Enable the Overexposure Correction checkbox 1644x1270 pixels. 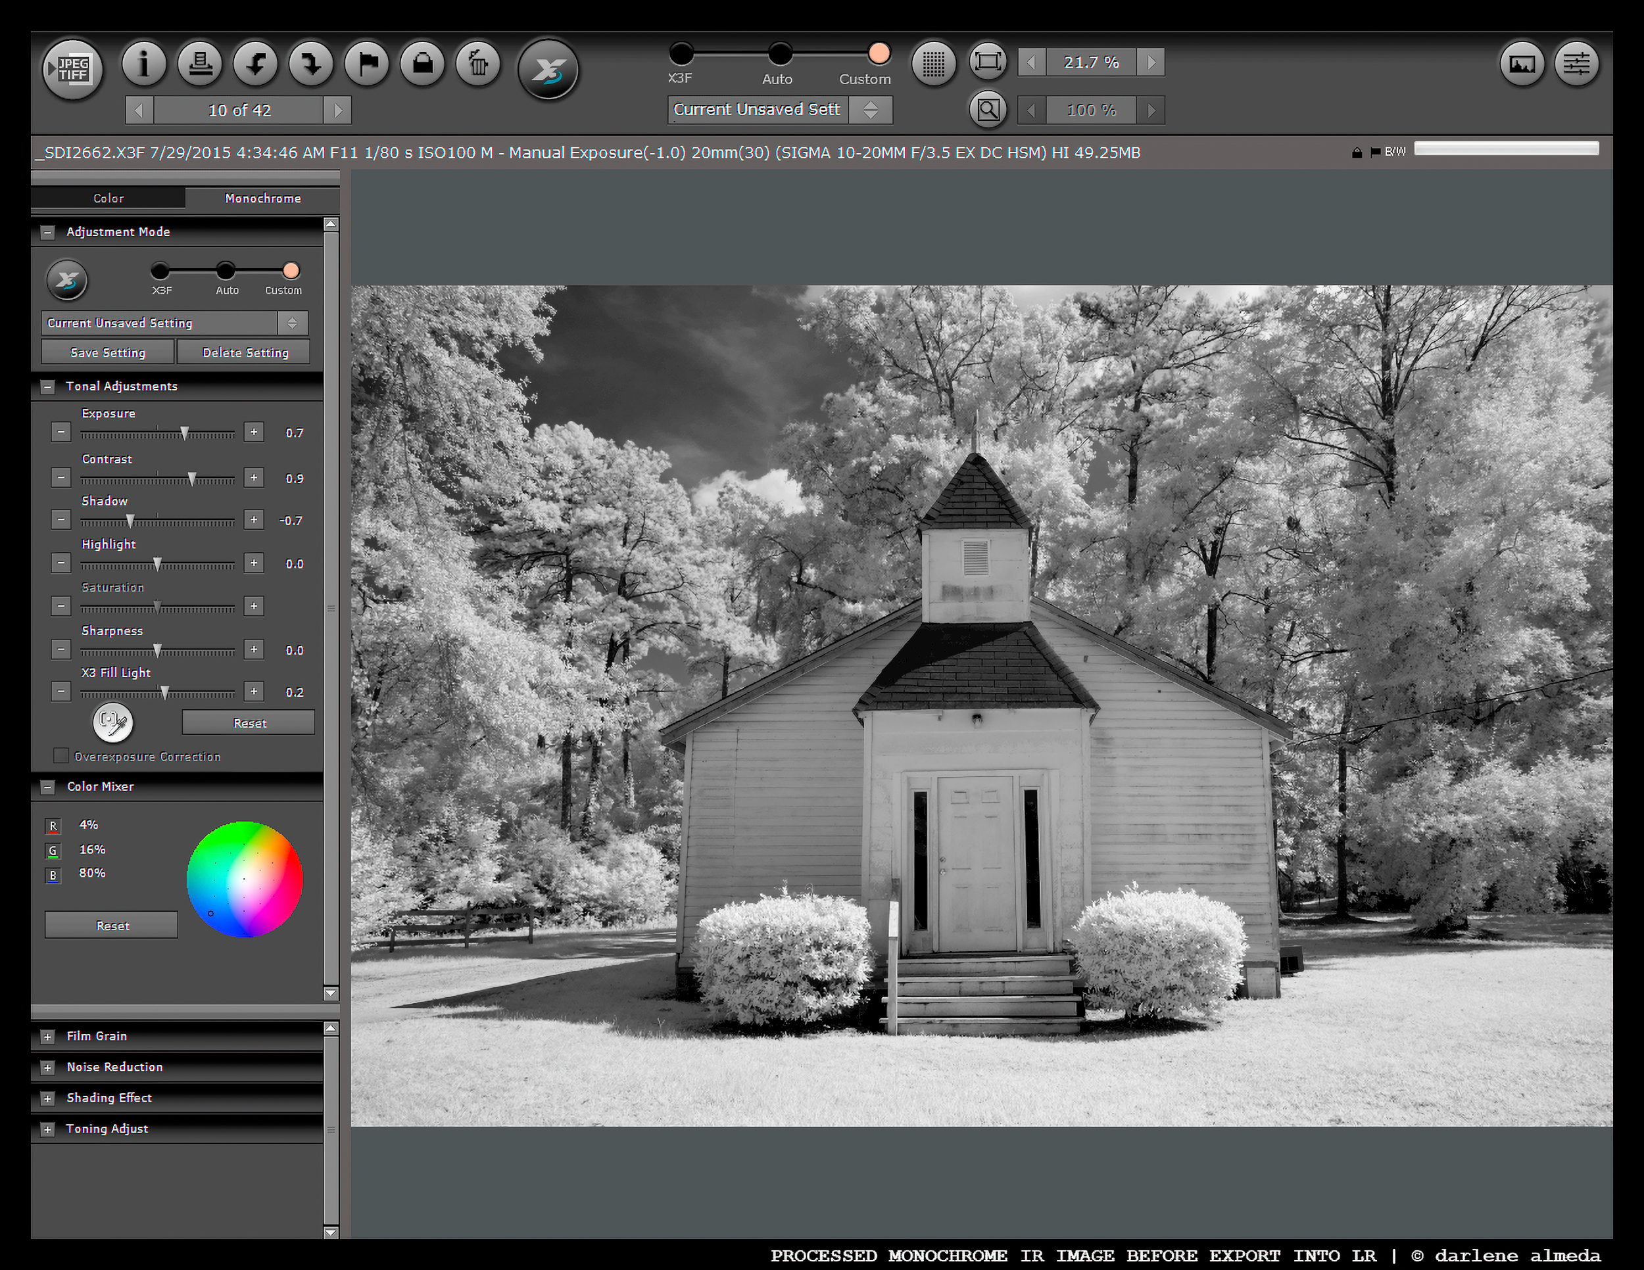[x=61, y=755]
